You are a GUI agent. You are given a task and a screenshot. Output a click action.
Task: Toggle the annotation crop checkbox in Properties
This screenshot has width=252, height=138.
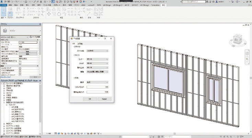20,73
